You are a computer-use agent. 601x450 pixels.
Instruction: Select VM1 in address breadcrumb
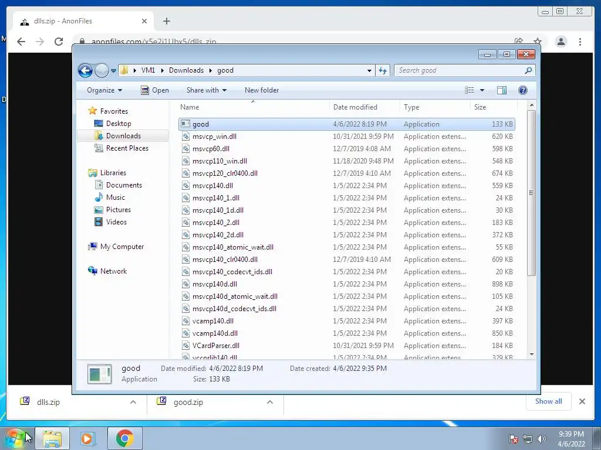click(x=148, y=70)
